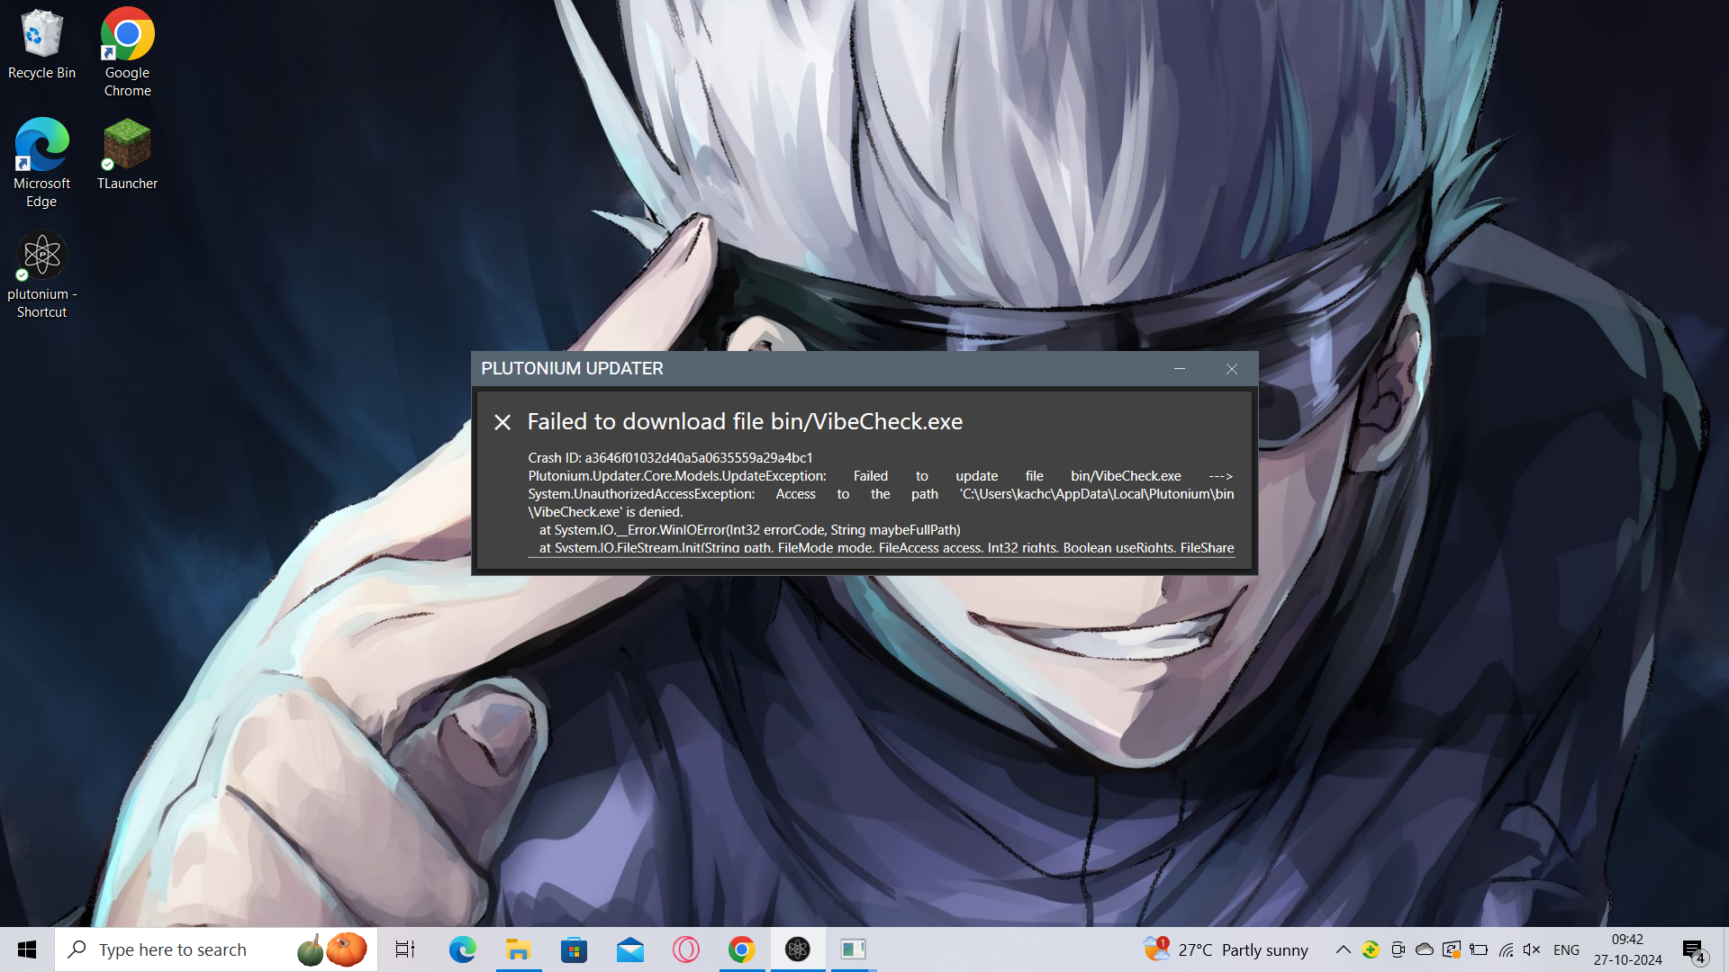The image size is (1729, 972).
Task: Click the System.IO.__Error.WinIOError stack trace line
Action: 749,530
